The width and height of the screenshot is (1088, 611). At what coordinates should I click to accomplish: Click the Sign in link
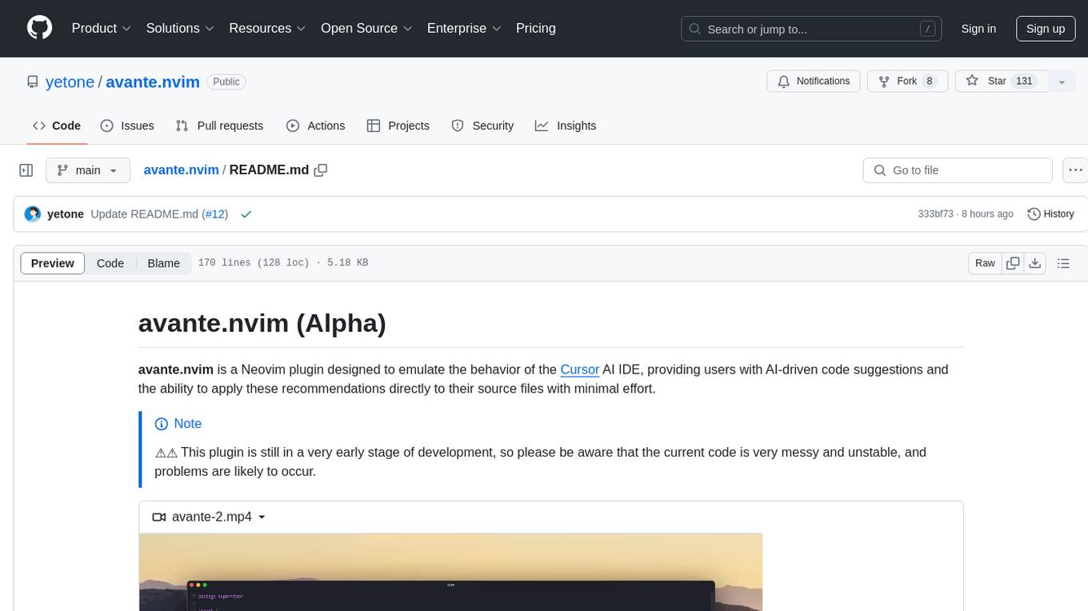coord(978,29)
